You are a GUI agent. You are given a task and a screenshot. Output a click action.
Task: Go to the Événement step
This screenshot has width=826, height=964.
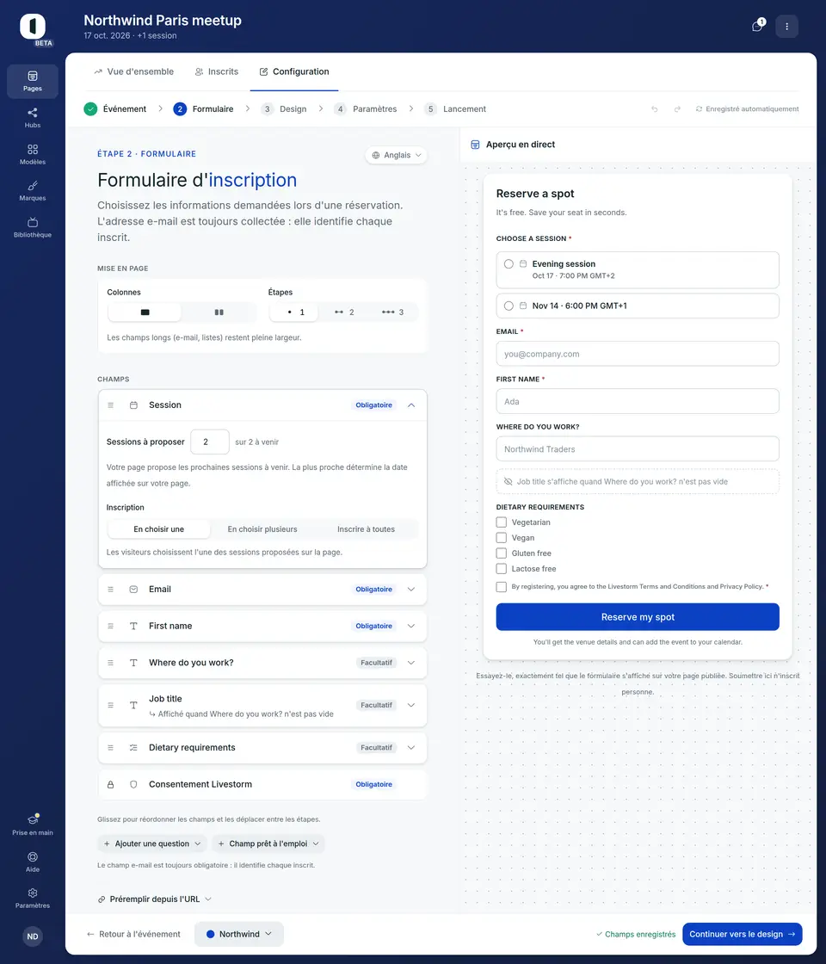[115, 108]
